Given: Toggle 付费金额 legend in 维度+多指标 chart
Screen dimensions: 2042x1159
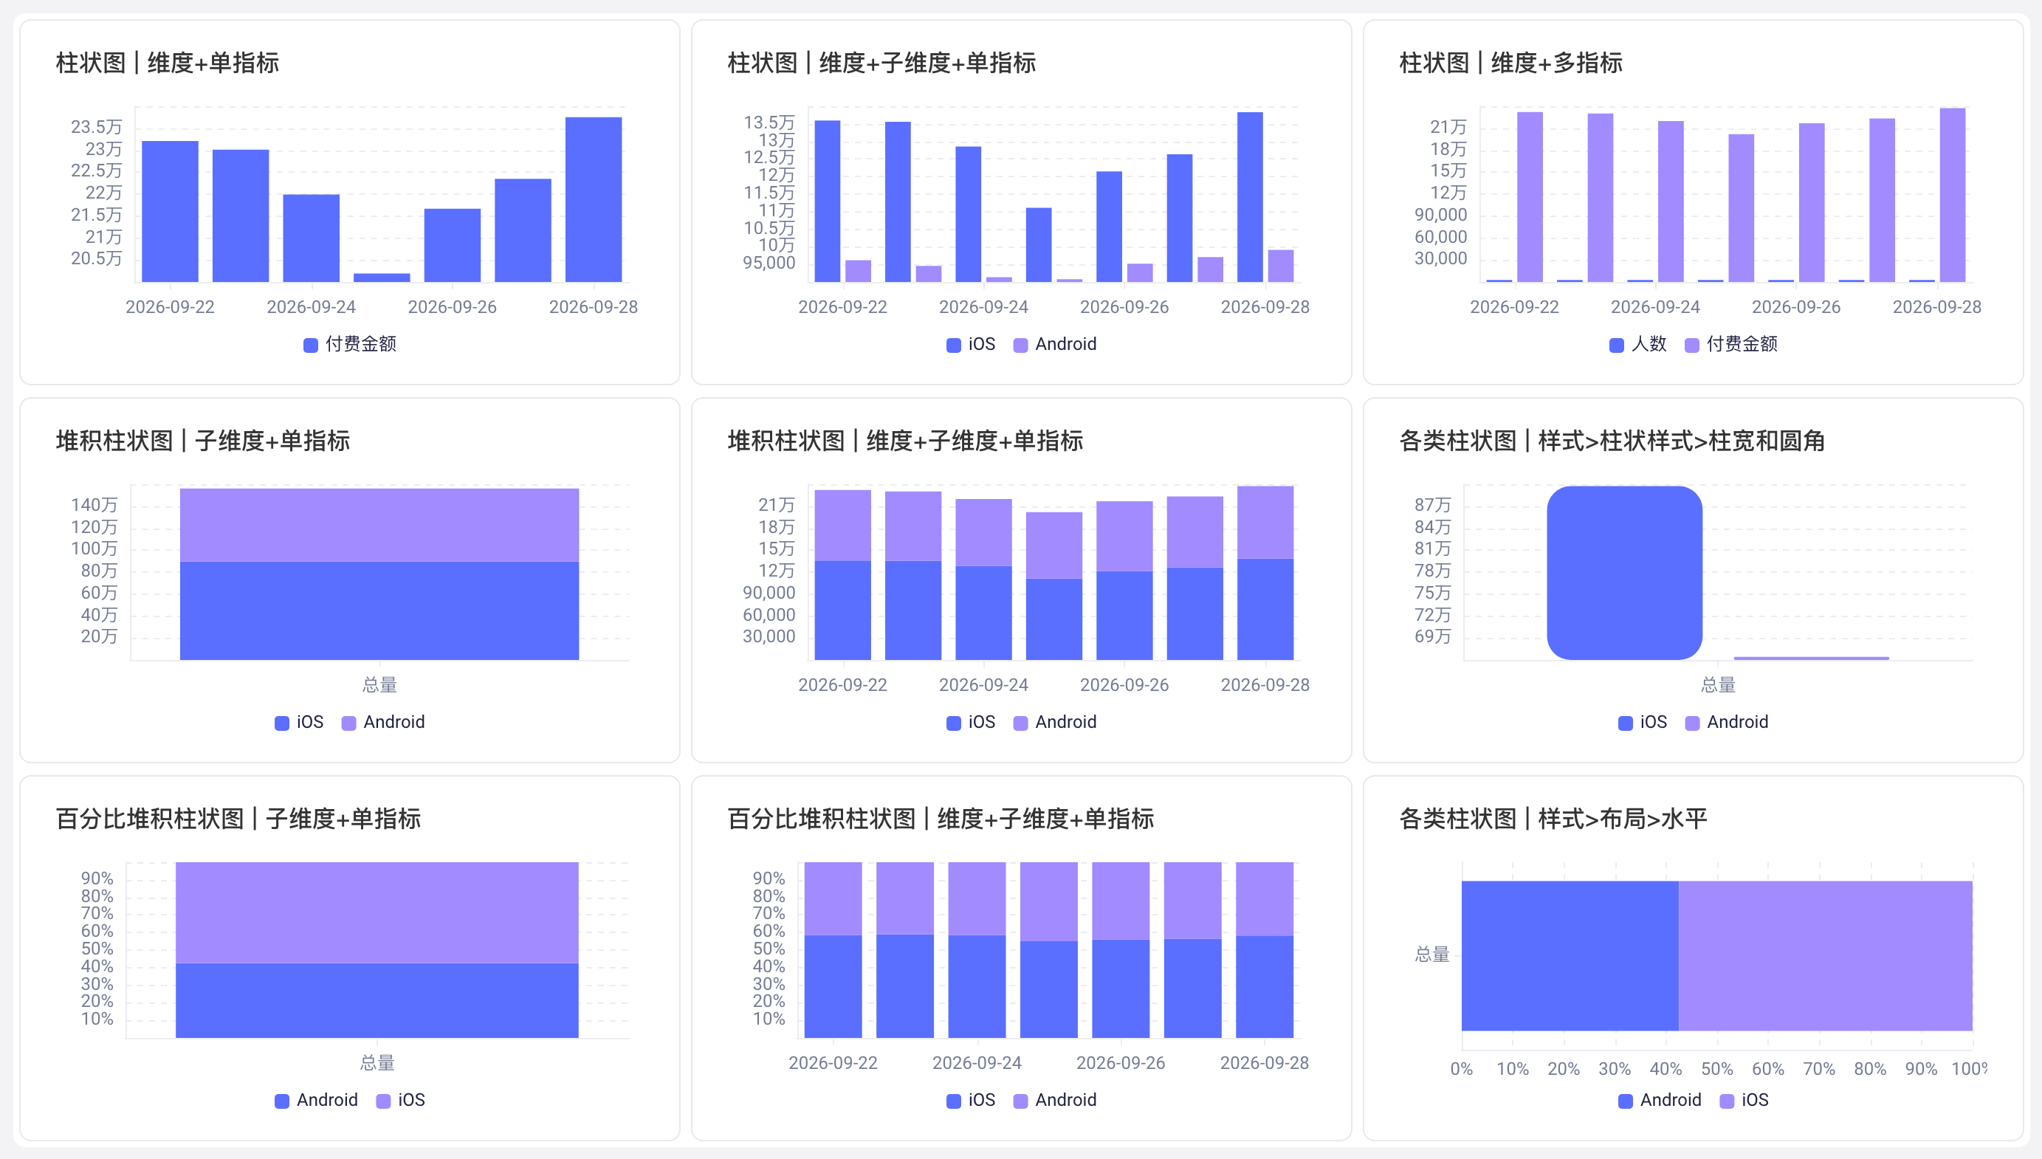Looking at the screenshot, I should tap(1732, 344).
